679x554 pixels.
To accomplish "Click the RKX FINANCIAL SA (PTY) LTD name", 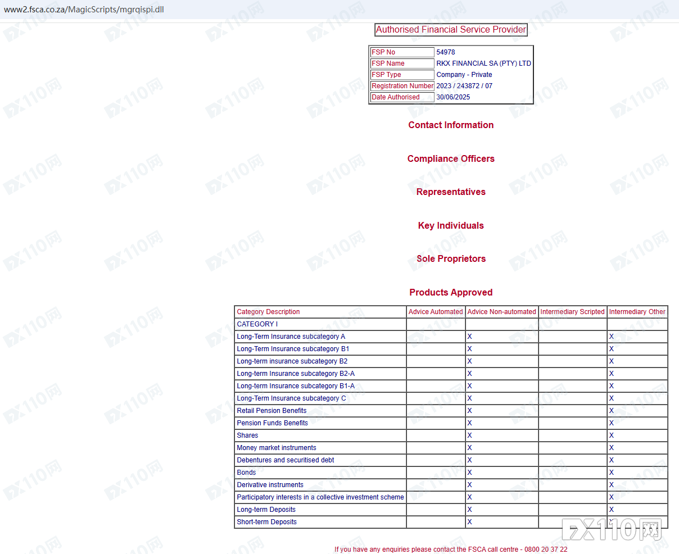I will [x=483, y=63].
